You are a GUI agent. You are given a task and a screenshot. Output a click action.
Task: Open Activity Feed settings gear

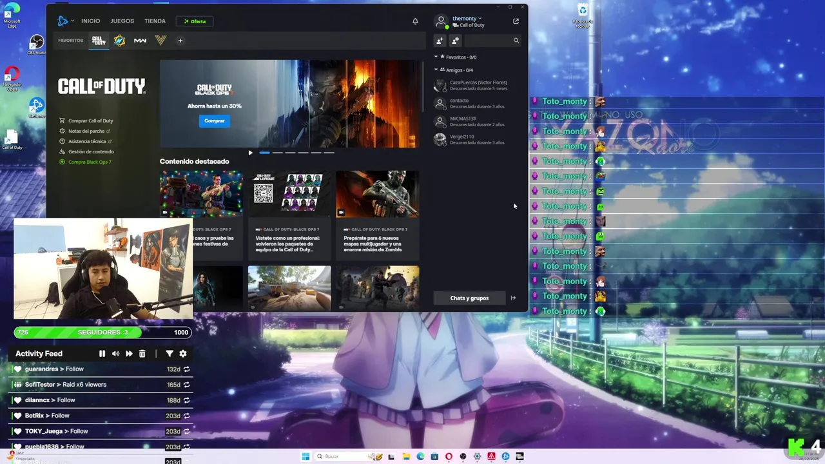coord(183,354)
